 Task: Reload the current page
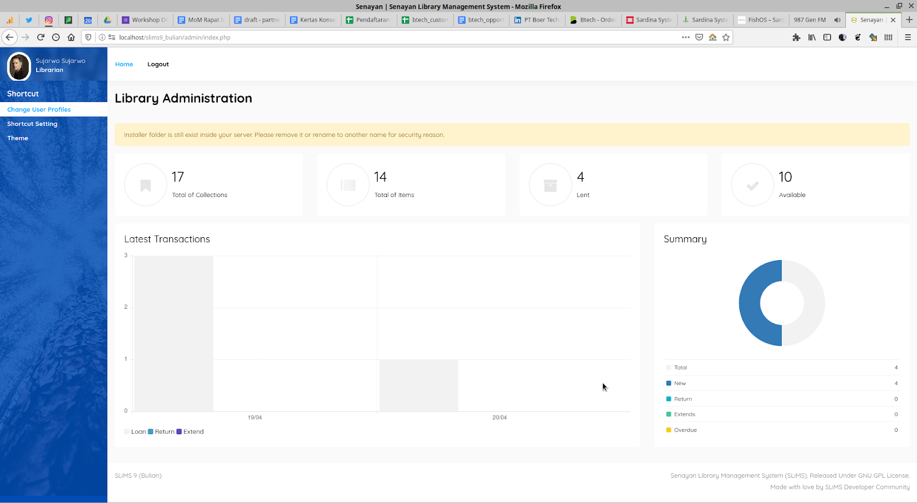(x=41, y=37)
